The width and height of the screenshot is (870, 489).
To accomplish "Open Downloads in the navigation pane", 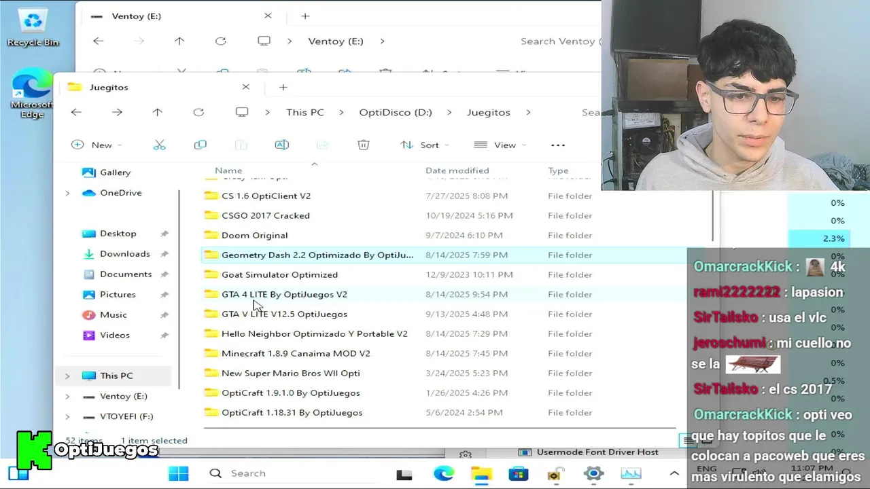I will click(x=125, y=254).
